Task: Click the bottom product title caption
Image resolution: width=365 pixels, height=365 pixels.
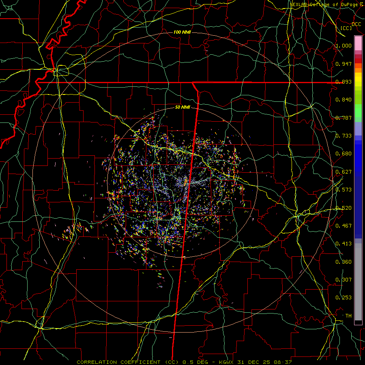Action: (184, 362)
